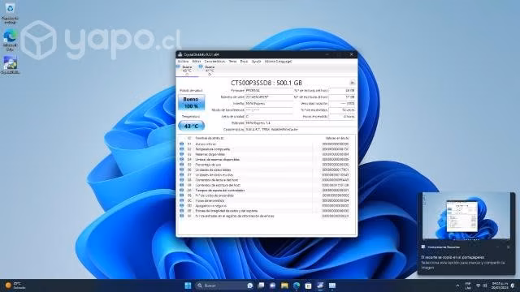This screenshot has height=292, width=520.
Task: Select the first disk tab, Bueno 43 °C
Action: pyautogui.click(x=187, y=71)
